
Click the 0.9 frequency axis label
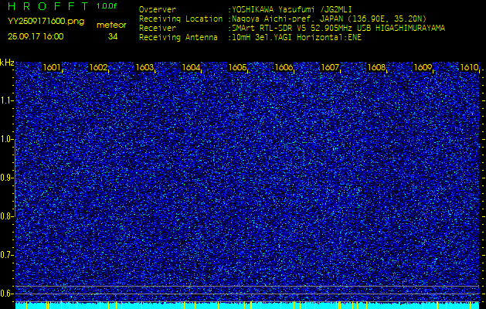(x=6, y=178)
